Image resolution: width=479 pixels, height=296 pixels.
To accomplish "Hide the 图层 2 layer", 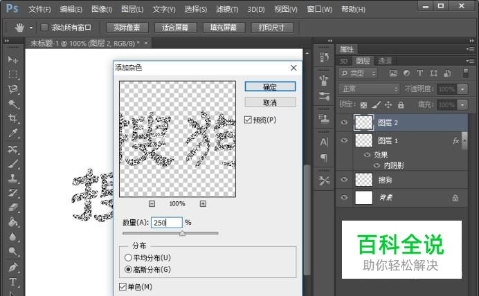I will pyautogui.click(x=344, y=122).
